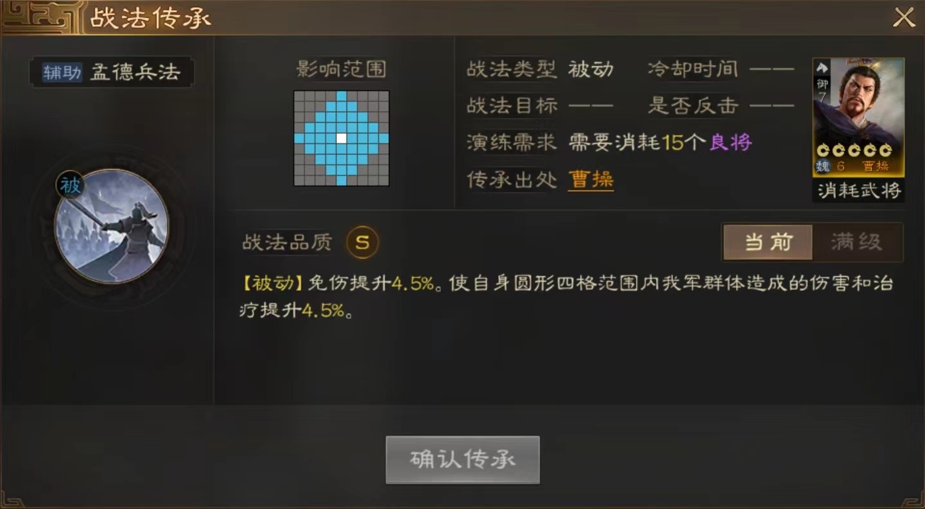925x509 pixels.
Task: Click the S quality rank badge
Action: 363,243
